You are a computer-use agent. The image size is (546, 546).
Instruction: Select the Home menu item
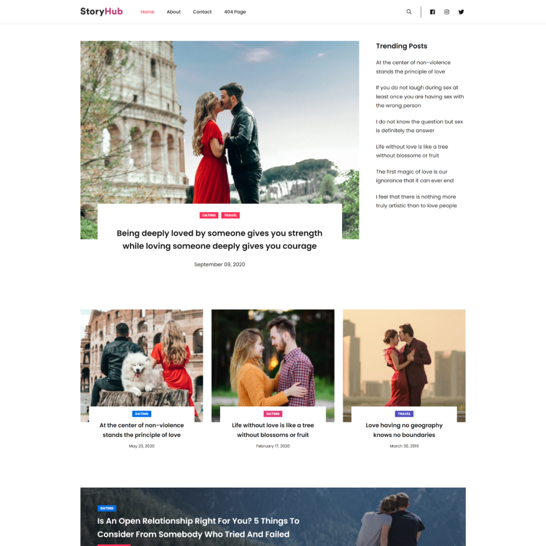click(147, 11)
